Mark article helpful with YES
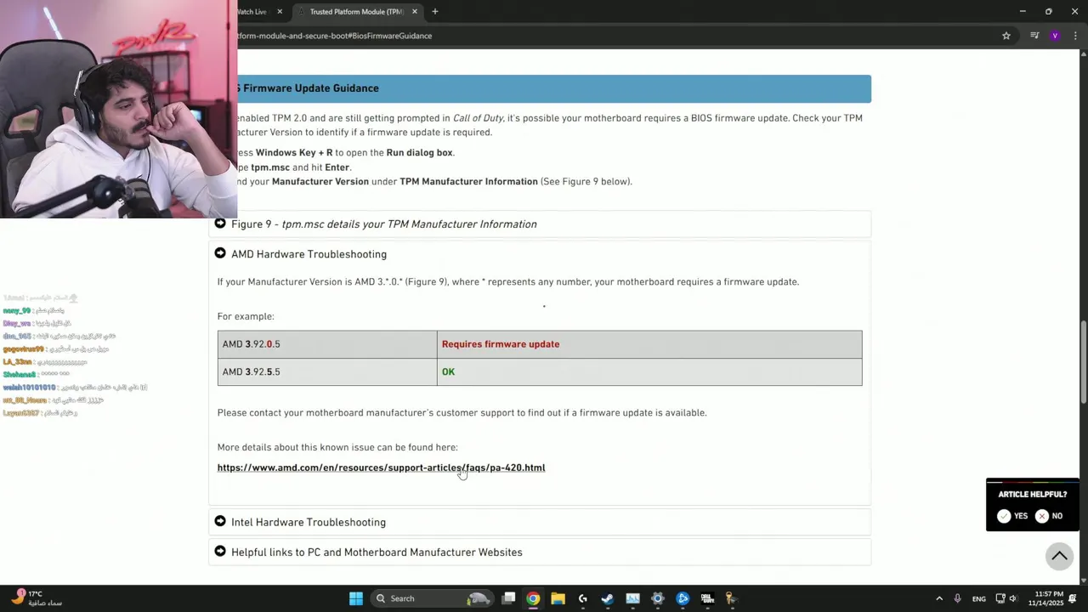 (x=1013, y=516)
